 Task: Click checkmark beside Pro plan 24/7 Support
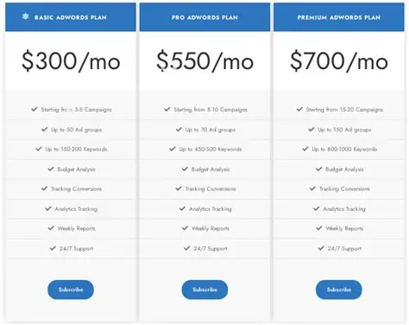(187, 248)
